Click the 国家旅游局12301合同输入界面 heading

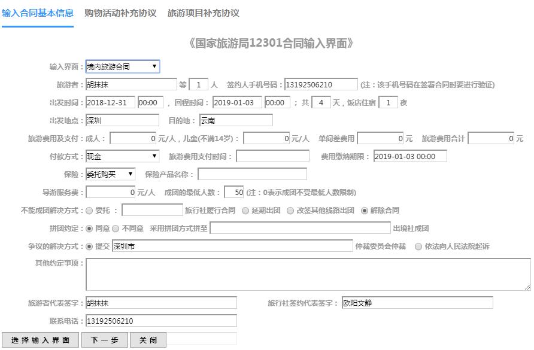coord(271,43)
